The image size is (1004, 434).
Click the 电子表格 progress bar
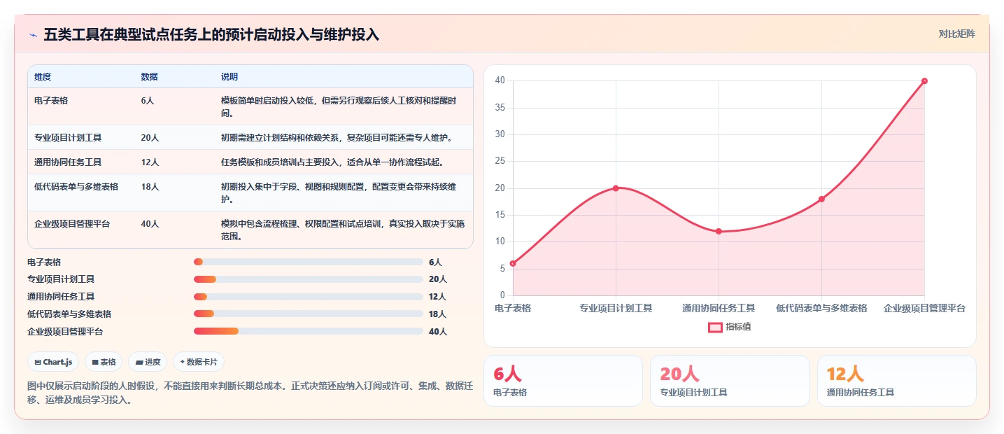coord(308,262)
